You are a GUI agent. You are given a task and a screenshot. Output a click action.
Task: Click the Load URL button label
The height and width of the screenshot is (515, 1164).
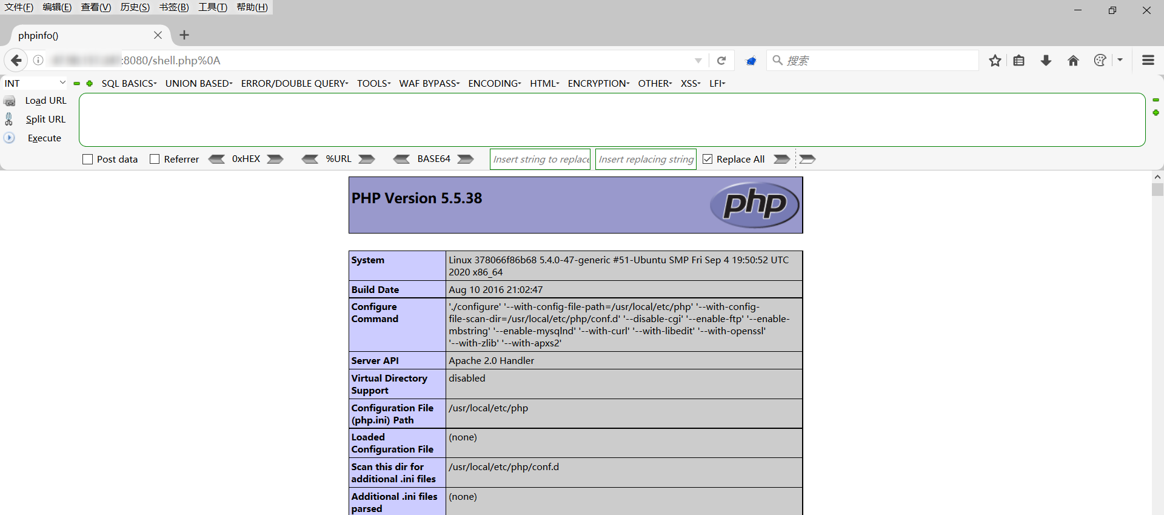tap(45, 101)
